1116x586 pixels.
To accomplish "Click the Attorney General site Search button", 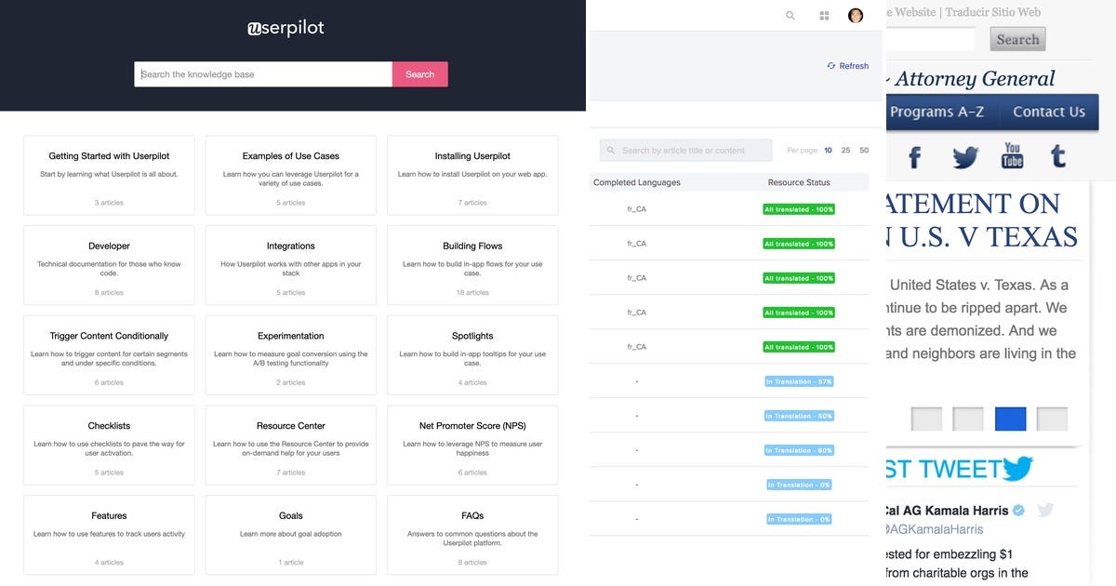I will tap(1017, 39).
